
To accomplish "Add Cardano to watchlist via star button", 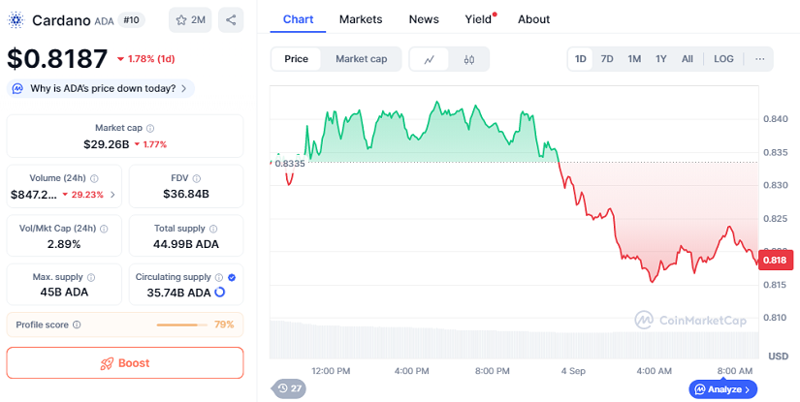I will (x=190, y=20).
